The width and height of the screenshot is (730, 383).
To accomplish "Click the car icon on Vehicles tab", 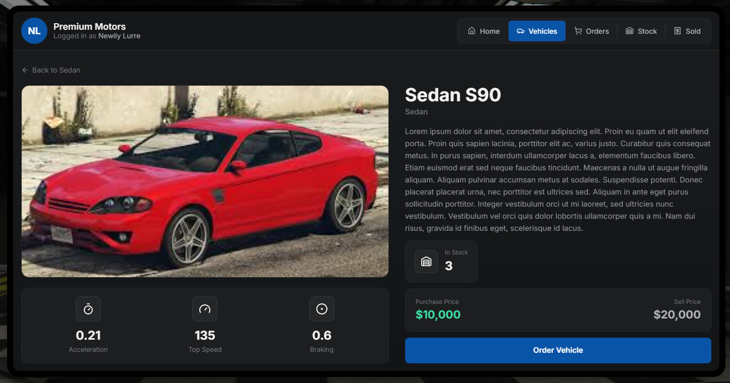I will (x=521, y=31).
